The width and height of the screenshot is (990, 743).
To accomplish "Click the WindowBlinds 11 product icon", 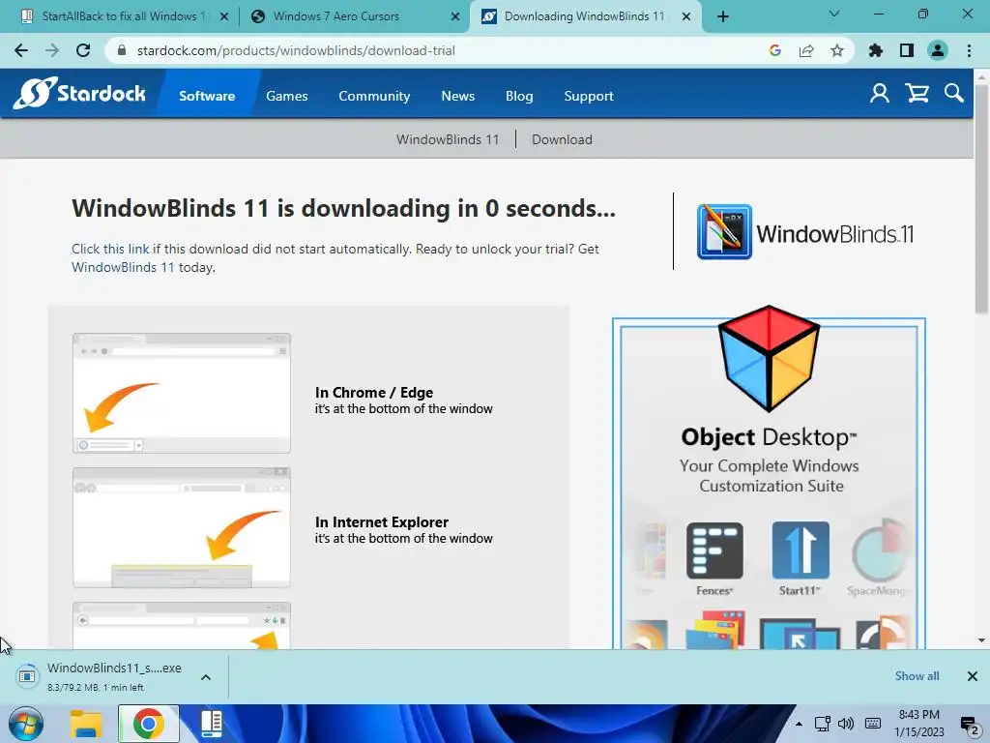I will [x=724, y=232].
